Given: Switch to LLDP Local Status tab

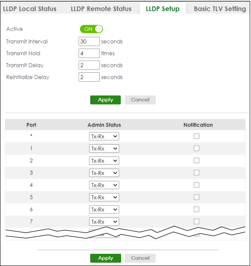Looking at the screenshot, I should click(30, 9).
